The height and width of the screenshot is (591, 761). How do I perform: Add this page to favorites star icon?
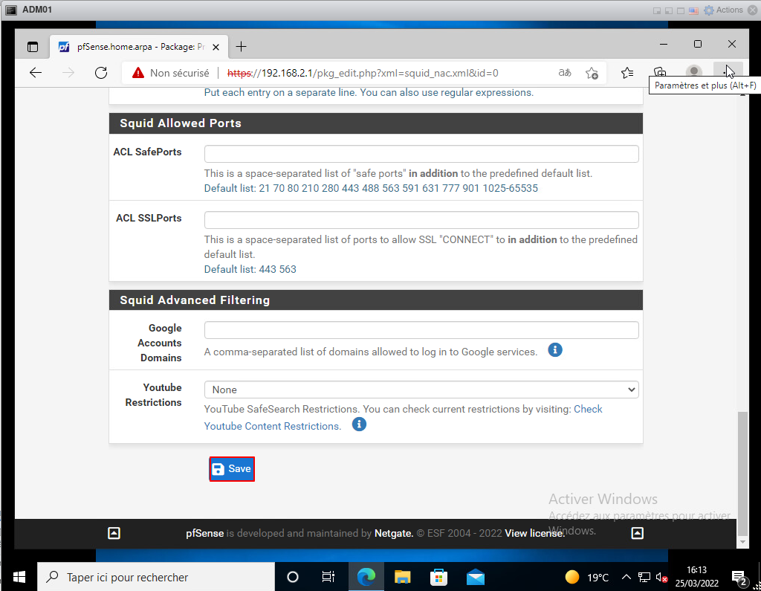coord(592,73)
